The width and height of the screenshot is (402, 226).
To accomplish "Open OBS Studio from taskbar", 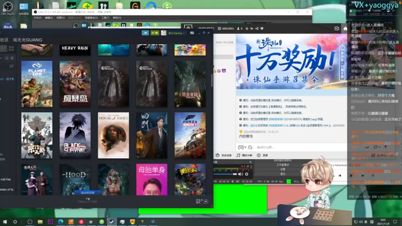I will tap(30, 222).
